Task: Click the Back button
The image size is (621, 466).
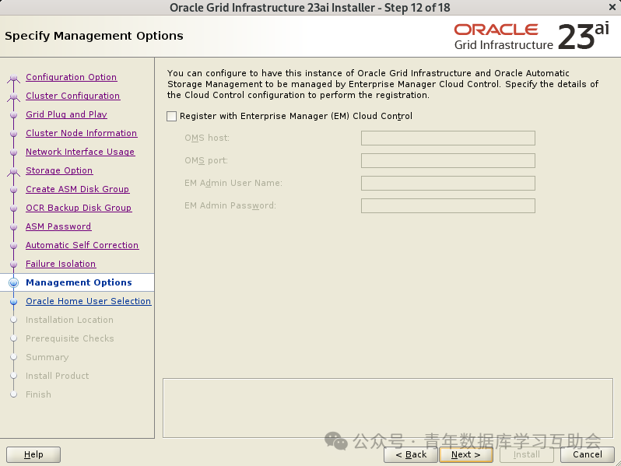Action: point(411,454)
